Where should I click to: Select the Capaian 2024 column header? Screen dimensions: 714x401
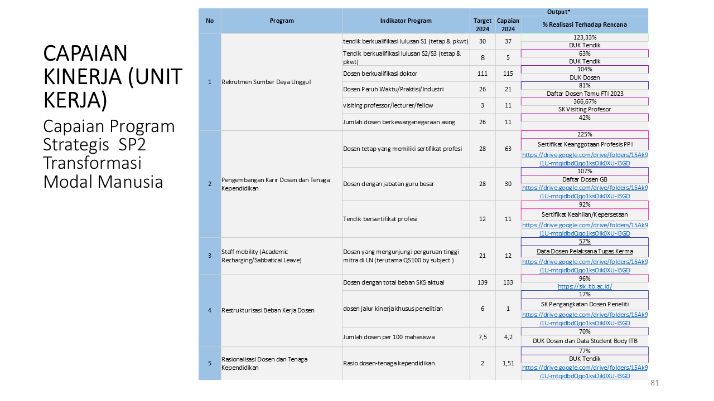[508, 25]
